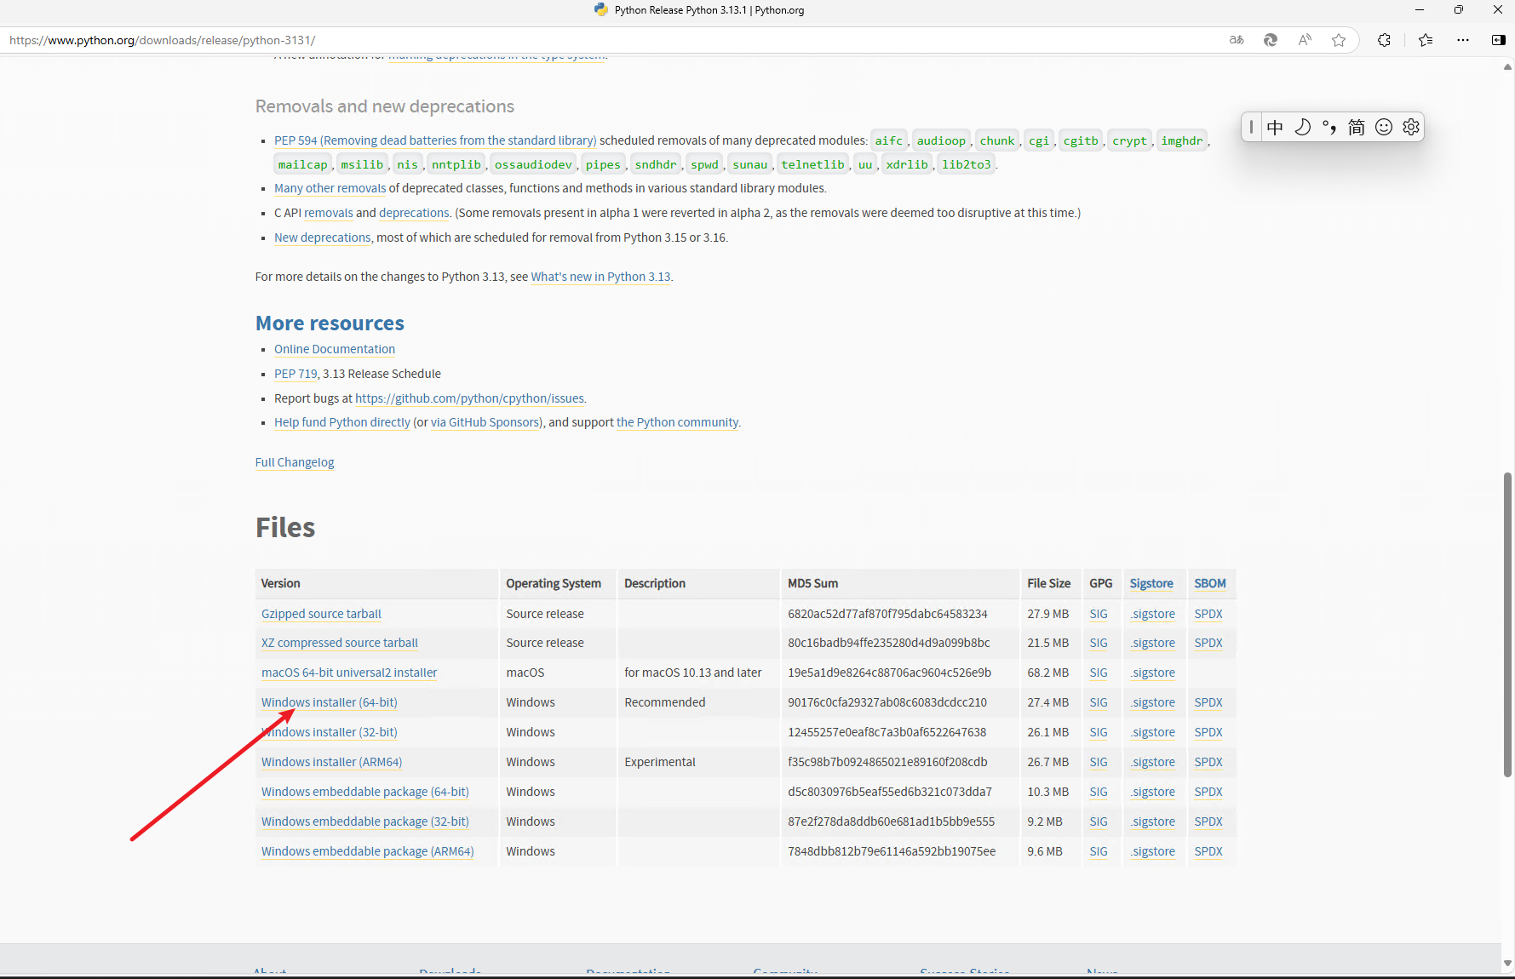1515x979 pixels.
Task: Toggle IME punctuation mode icon
Action: click(x=1329, y=128)
